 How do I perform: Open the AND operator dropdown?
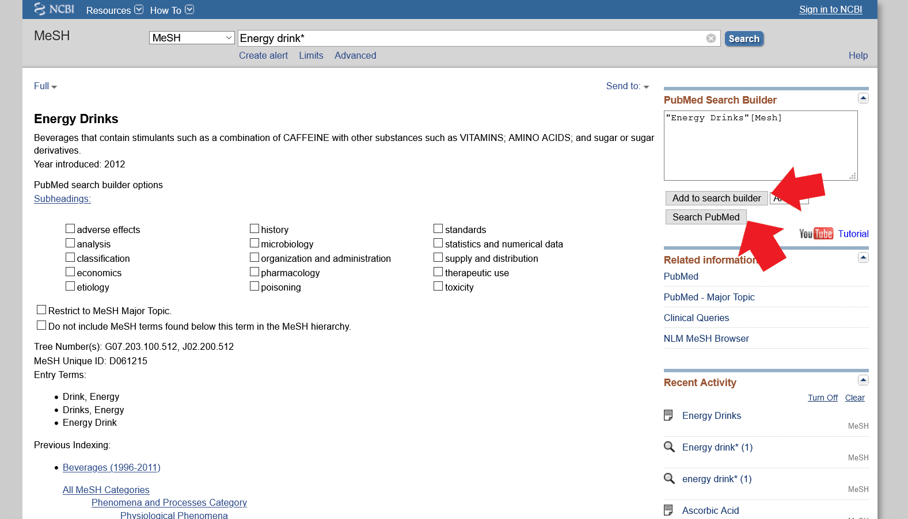click(789, 199)
